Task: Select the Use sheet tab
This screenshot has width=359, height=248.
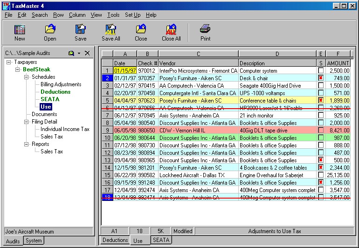Action: coord(138,241)
